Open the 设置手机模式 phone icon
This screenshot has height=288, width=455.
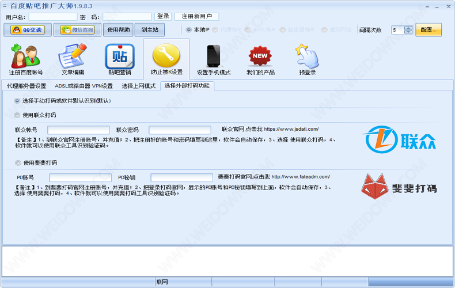click(214, 59)
